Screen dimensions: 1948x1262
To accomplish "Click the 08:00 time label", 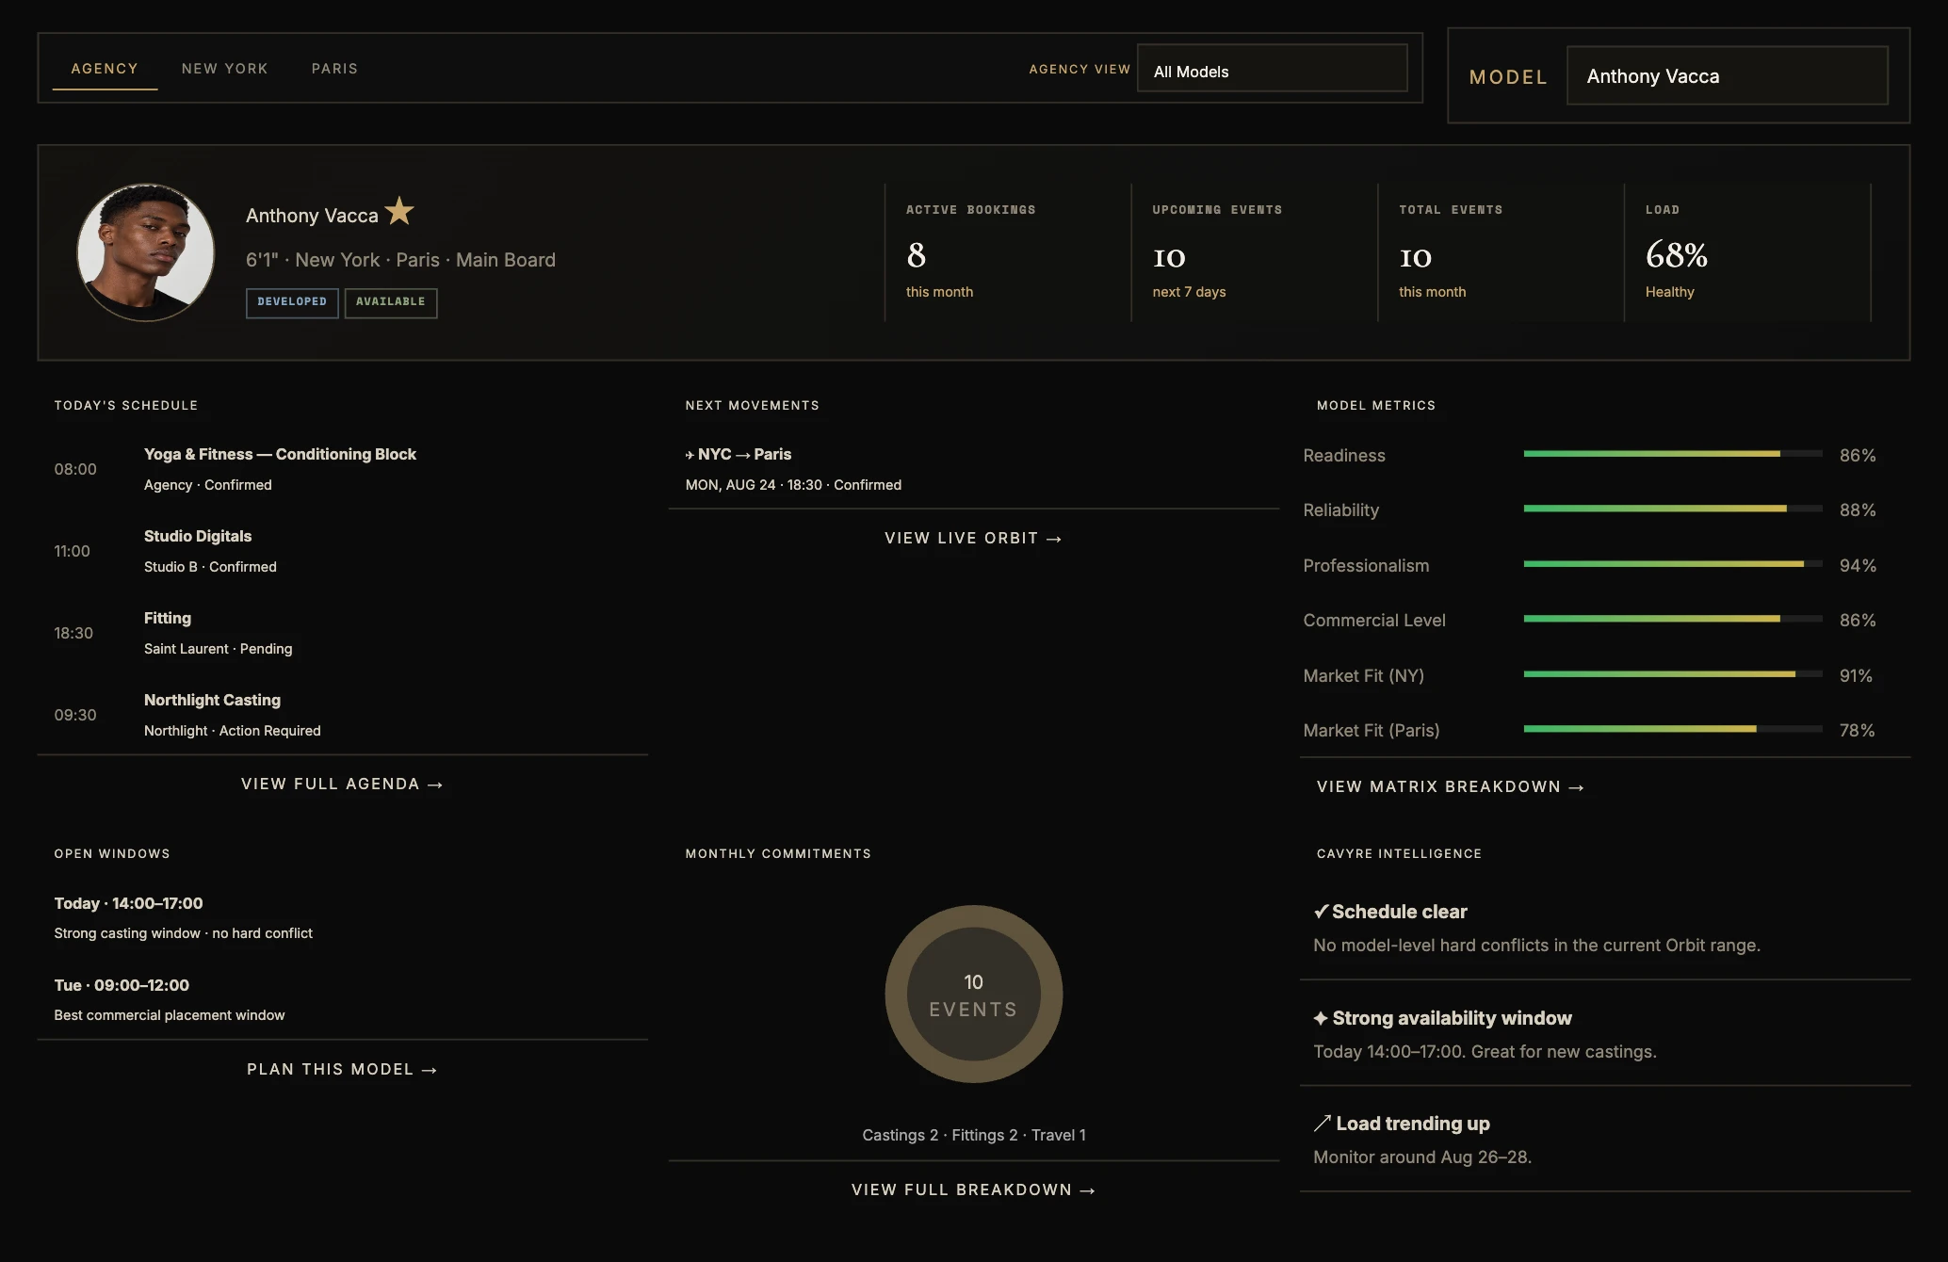I will (x=75, y=469).
